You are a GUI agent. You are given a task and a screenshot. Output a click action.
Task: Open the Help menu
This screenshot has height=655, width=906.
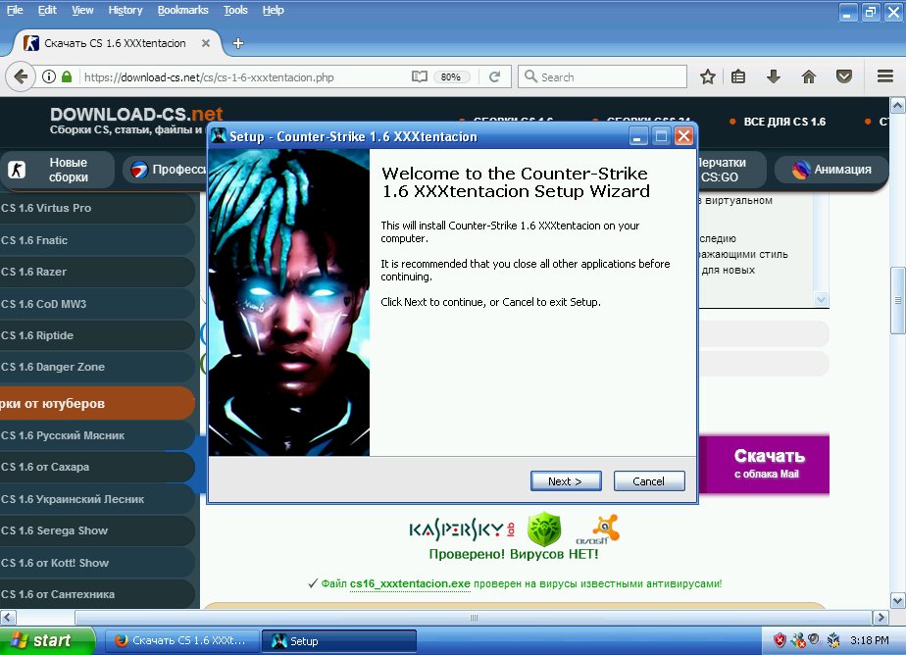(273, 10)
